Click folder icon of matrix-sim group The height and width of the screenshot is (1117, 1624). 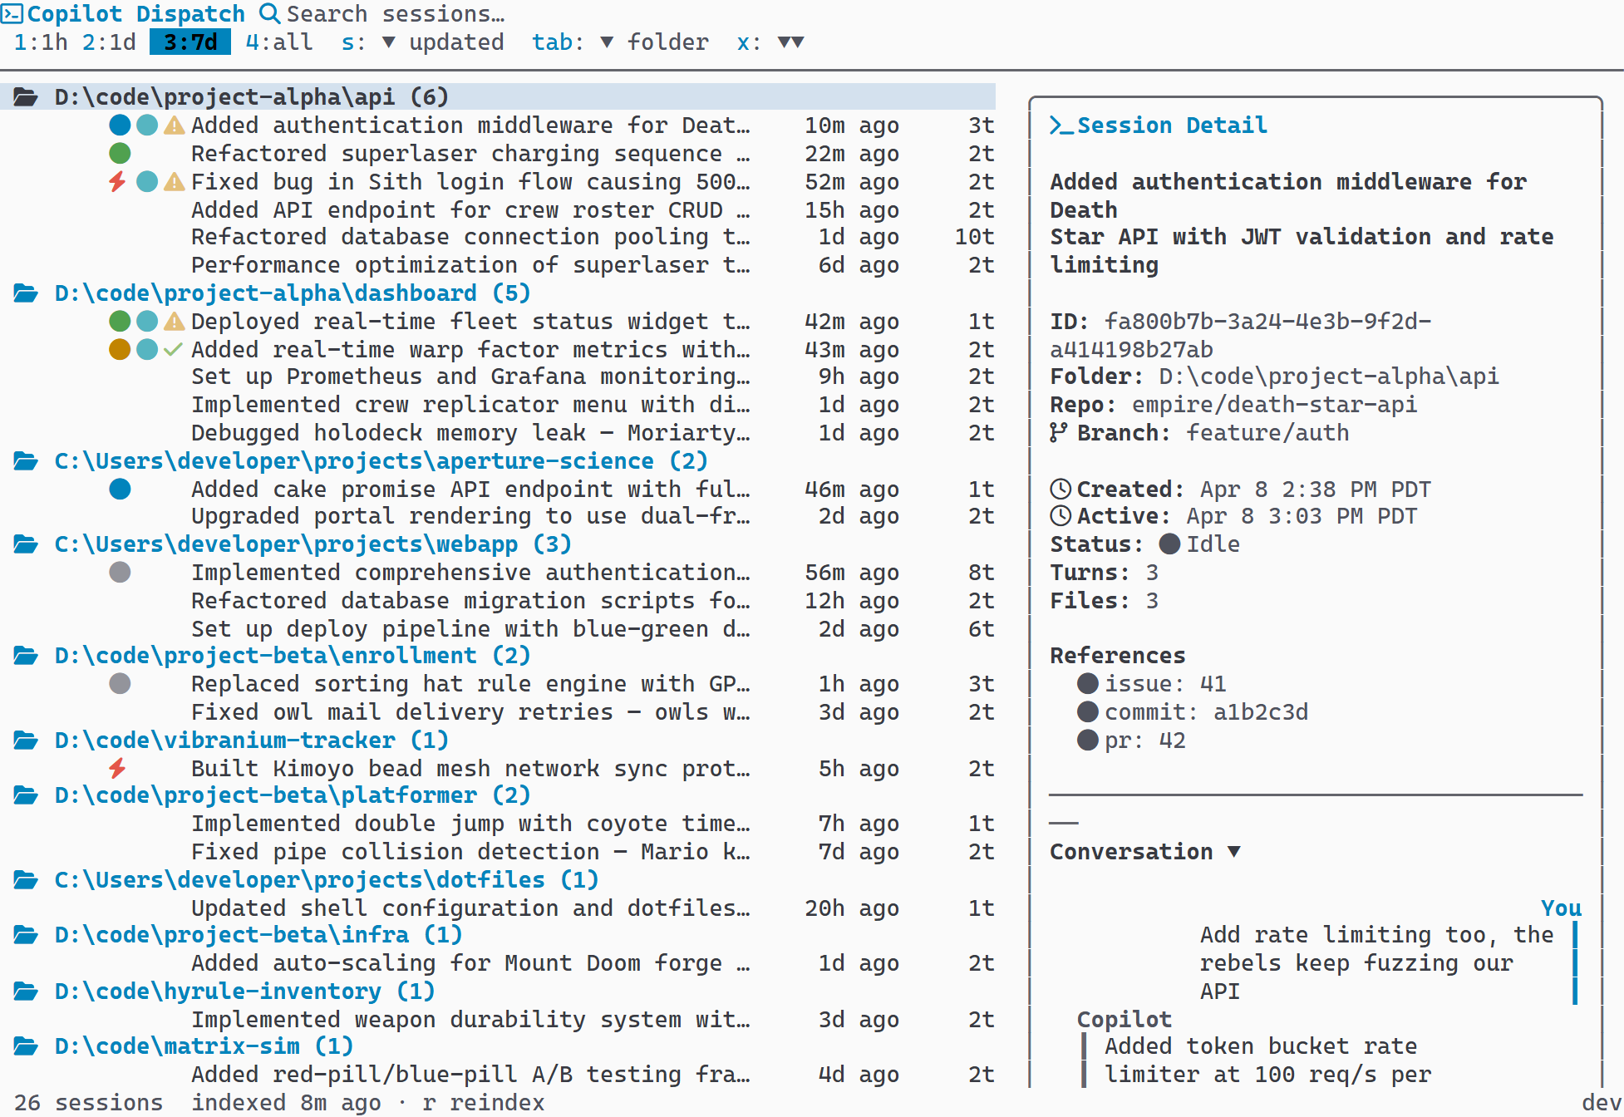point(26,1046)
